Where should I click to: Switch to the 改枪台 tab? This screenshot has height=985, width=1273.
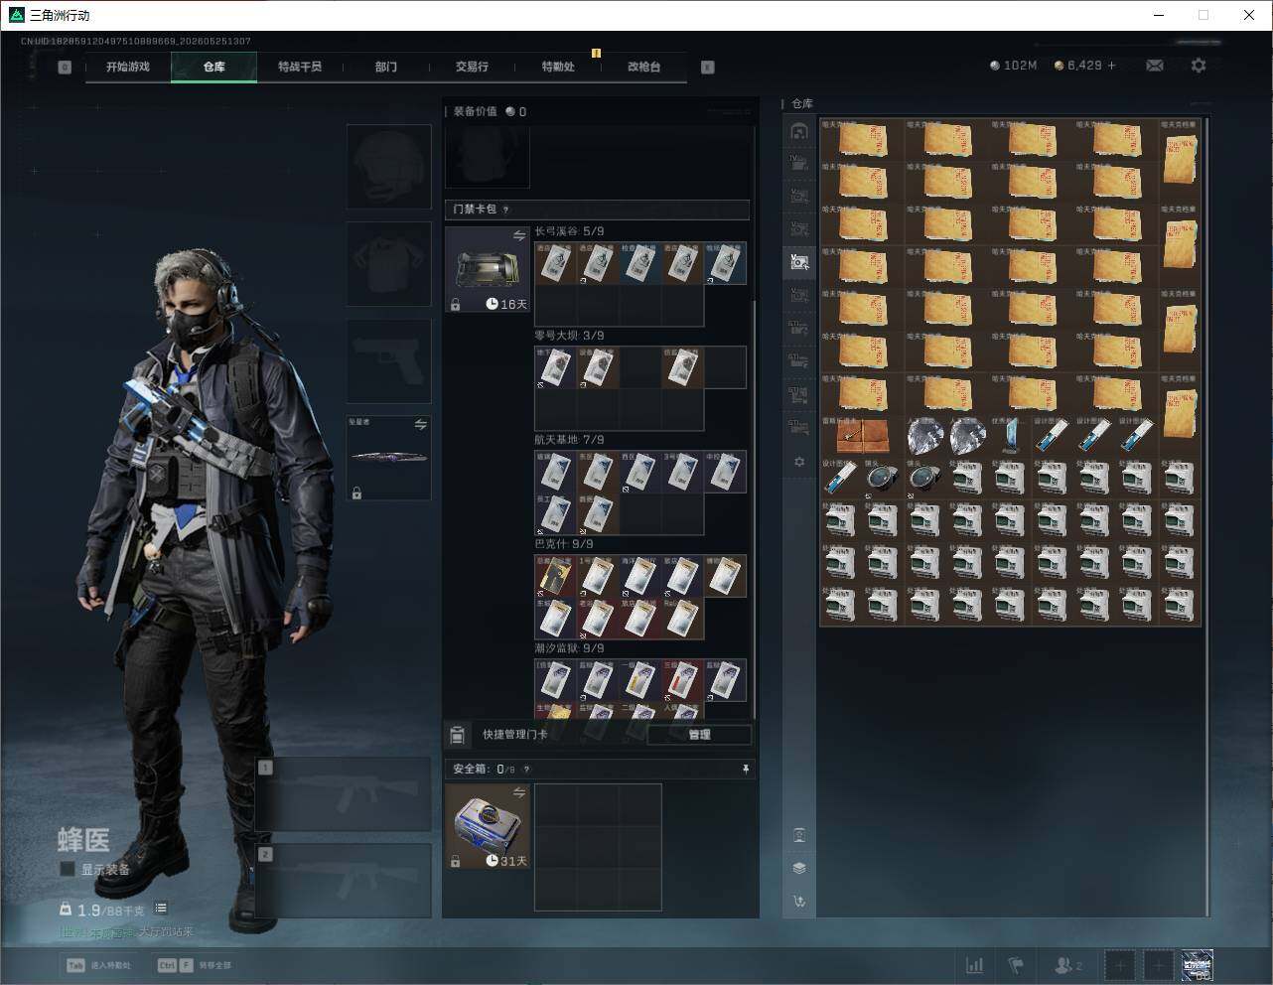point(643,67)
